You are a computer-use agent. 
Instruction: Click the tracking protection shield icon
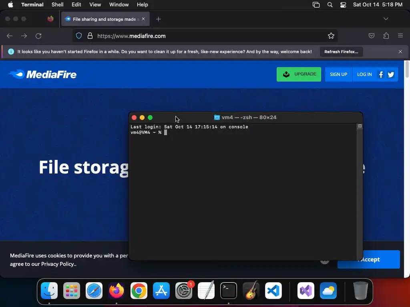click(79, 36)
